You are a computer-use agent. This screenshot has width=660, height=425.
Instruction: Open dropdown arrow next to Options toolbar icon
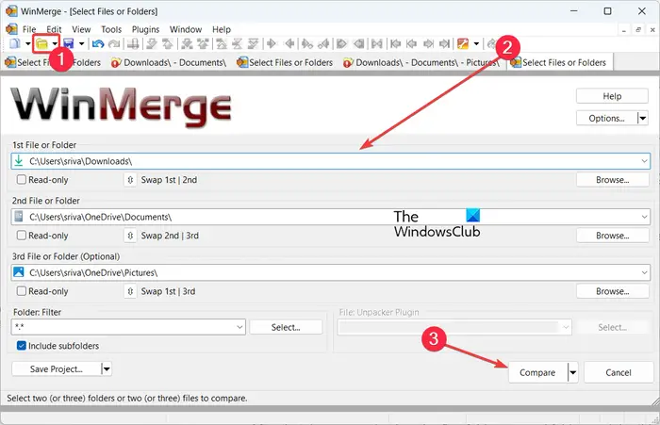click(476, 43)
